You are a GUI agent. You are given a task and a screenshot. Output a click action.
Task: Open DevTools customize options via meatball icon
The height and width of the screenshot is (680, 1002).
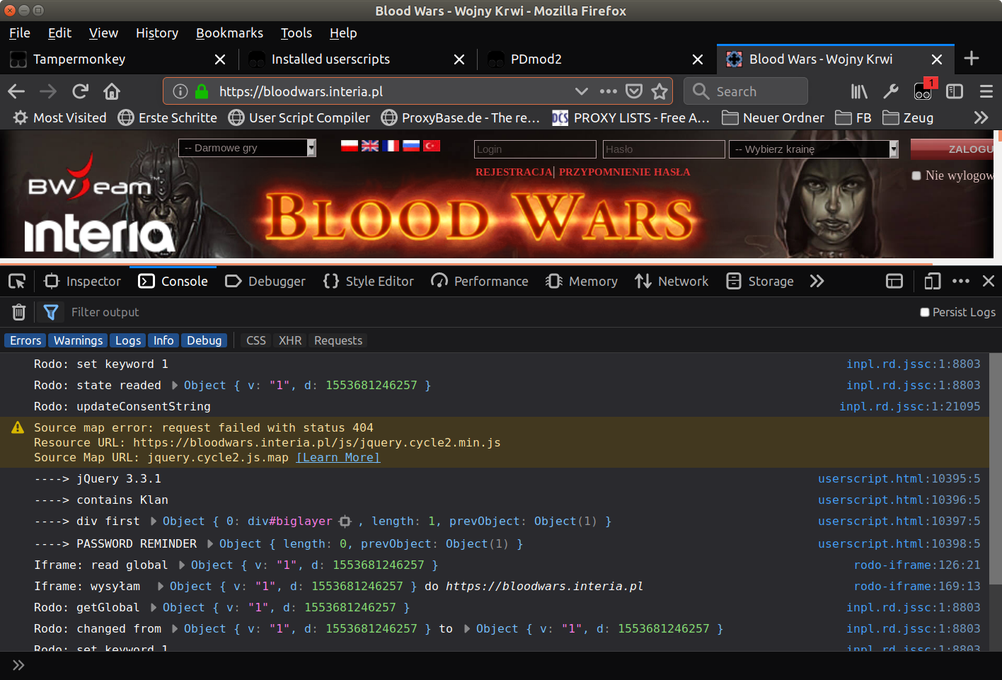tap(960, 281)
